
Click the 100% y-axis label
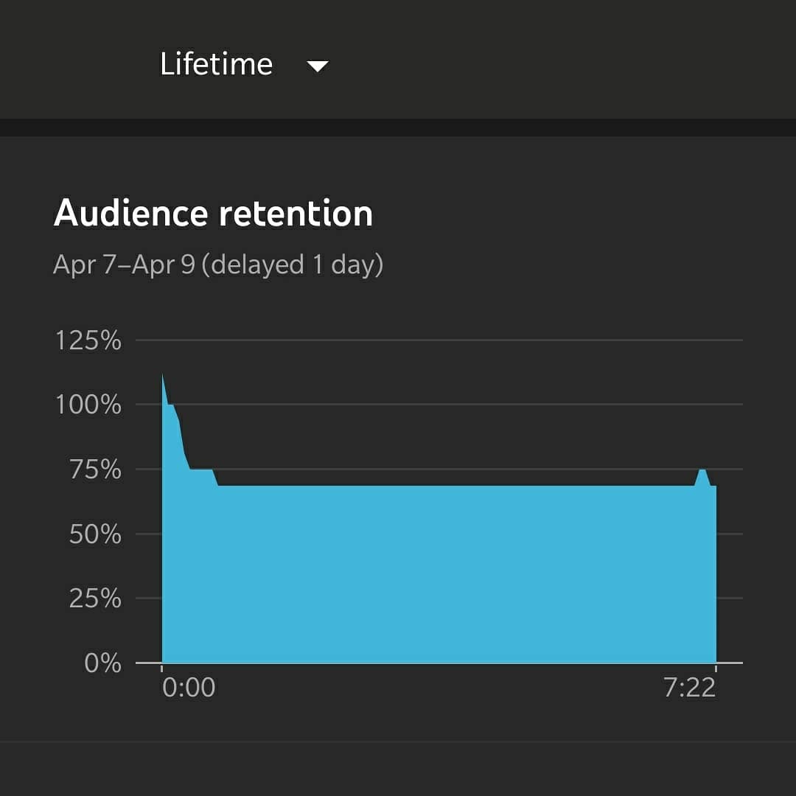click(x=88, y=405)
